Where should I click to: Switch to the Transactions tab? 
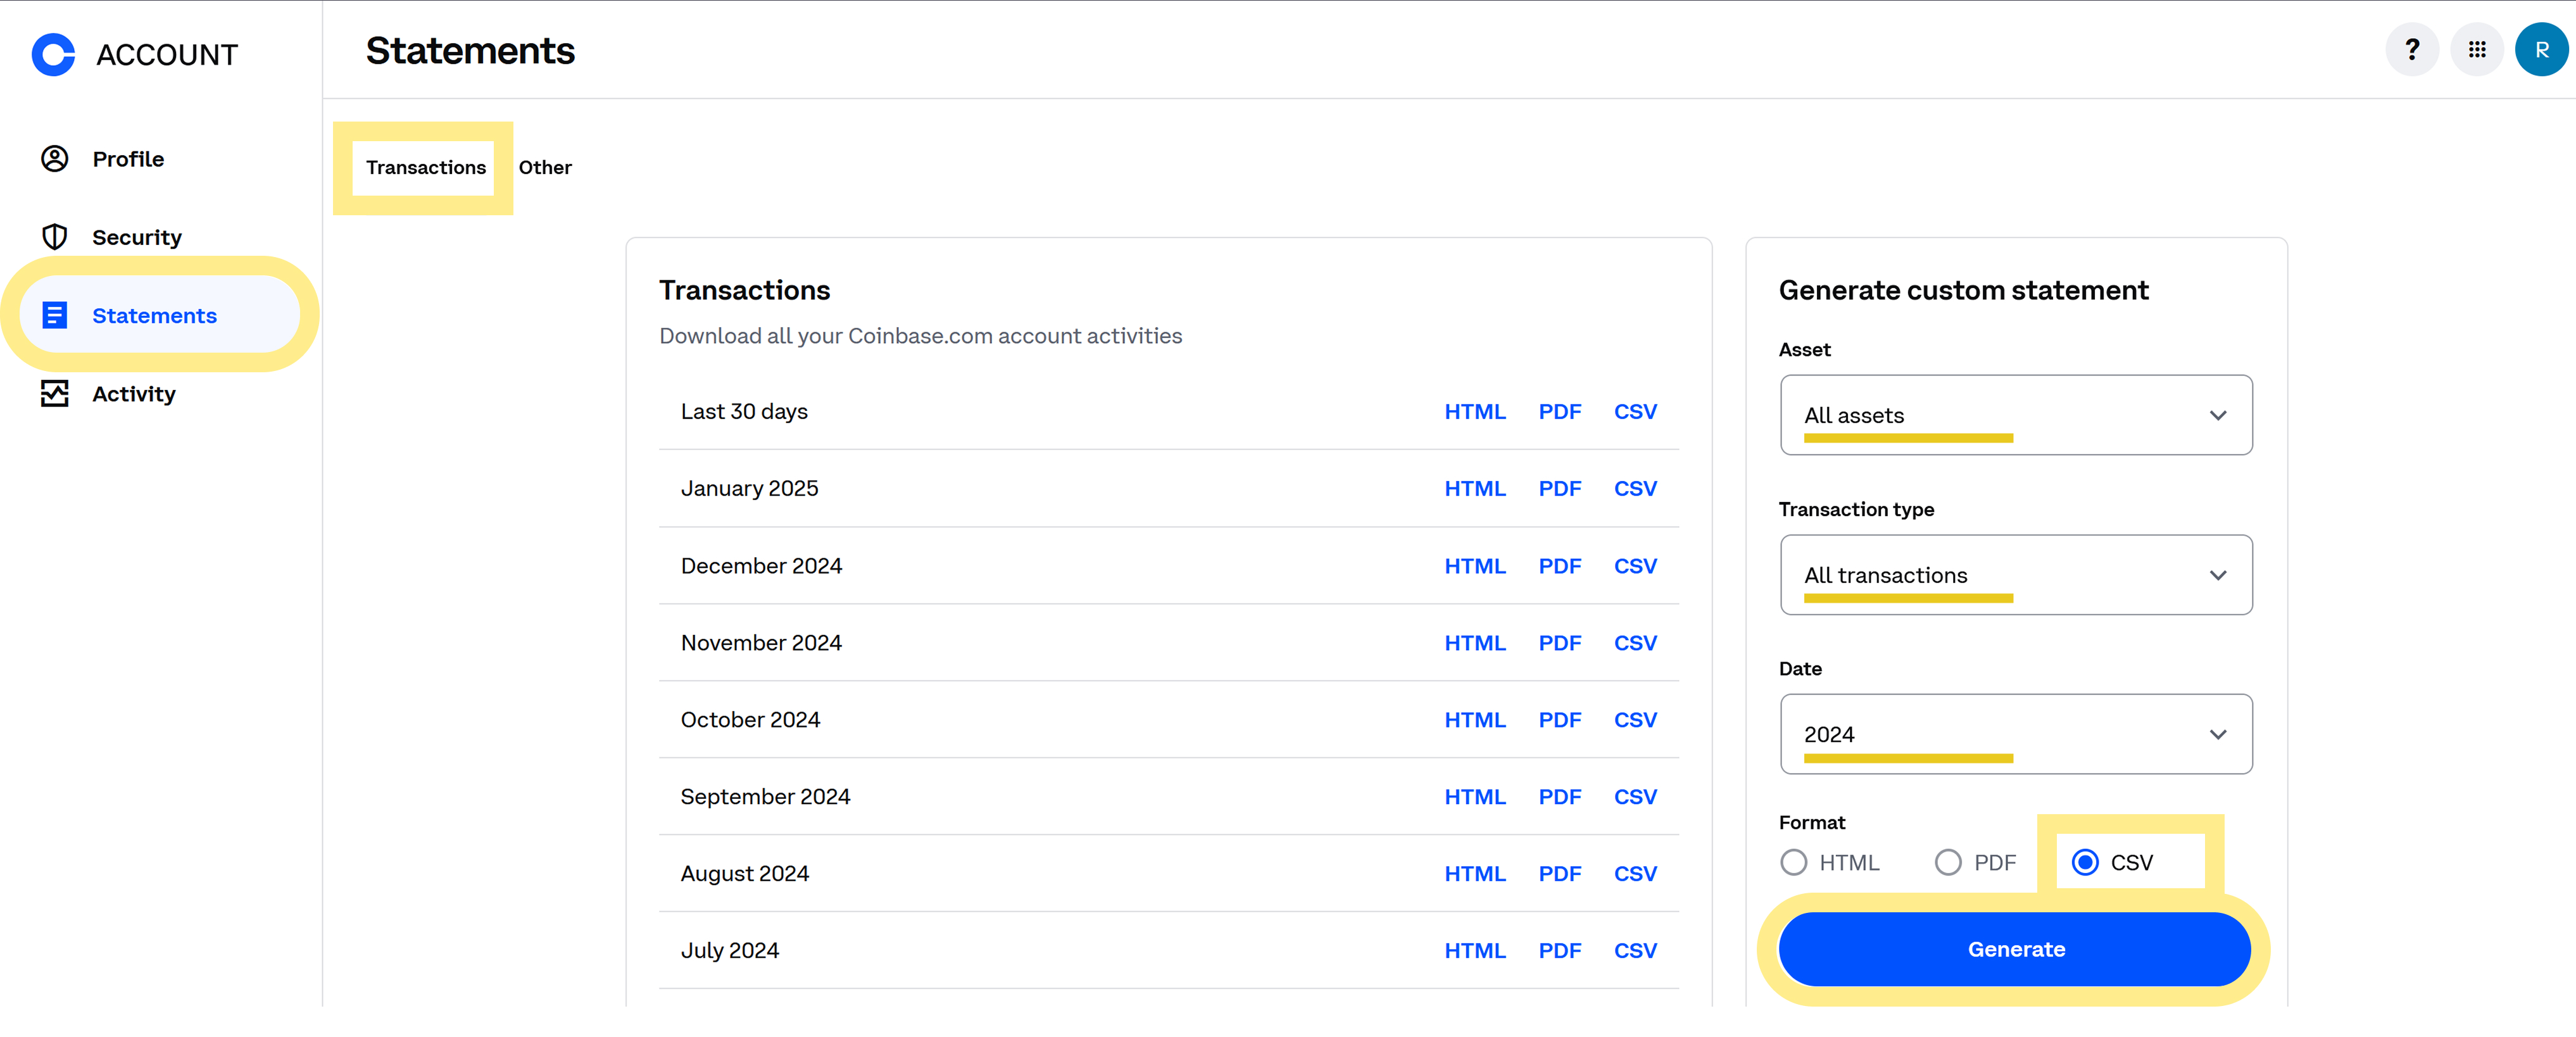(x=425, y=167)
